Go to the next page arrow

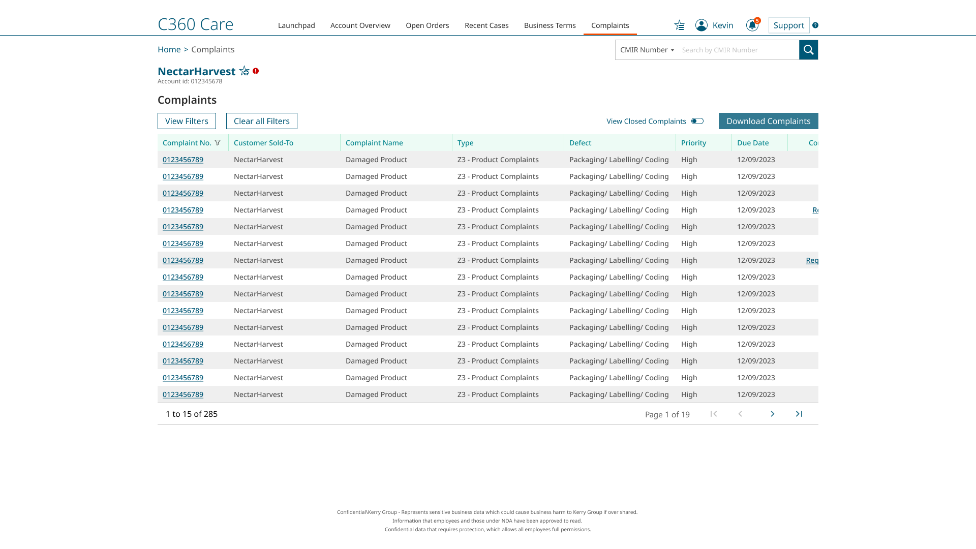pyautogui.click(x=772, y=414)
